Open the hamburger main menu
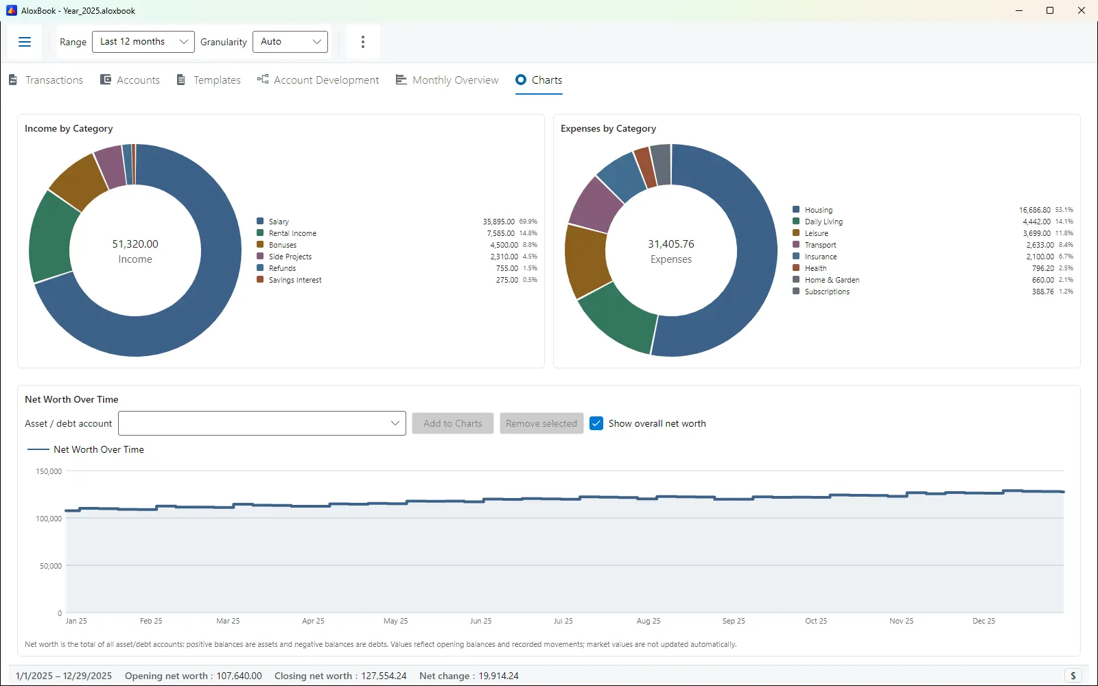This screenshot has height=686, width=1098. 25,42
